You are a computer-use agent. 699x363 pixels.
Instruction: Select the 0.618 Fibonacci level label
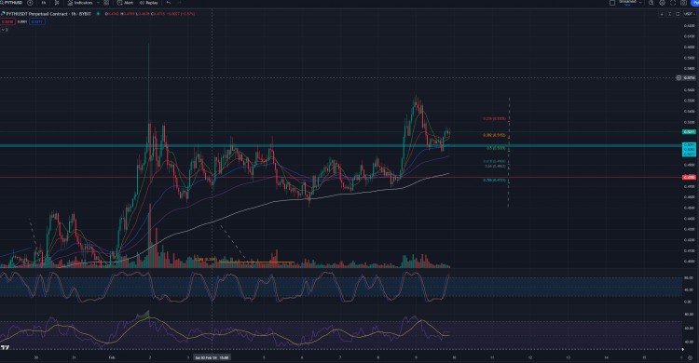point(494,162)
